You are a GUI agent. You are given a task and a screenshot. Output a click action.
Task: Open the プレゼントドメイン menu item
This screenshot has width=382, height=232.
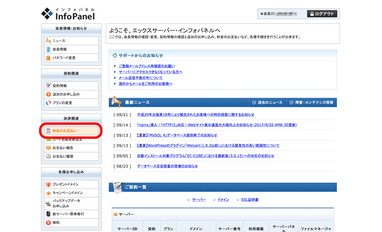point(71,184)
